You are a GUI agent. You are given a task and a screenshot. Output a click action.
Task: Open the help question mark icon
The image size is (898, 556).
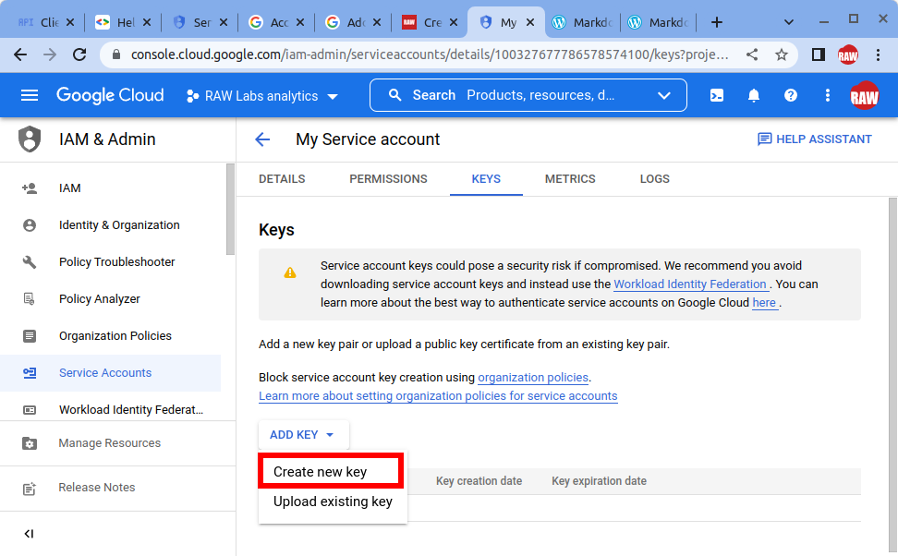point(790,96)
